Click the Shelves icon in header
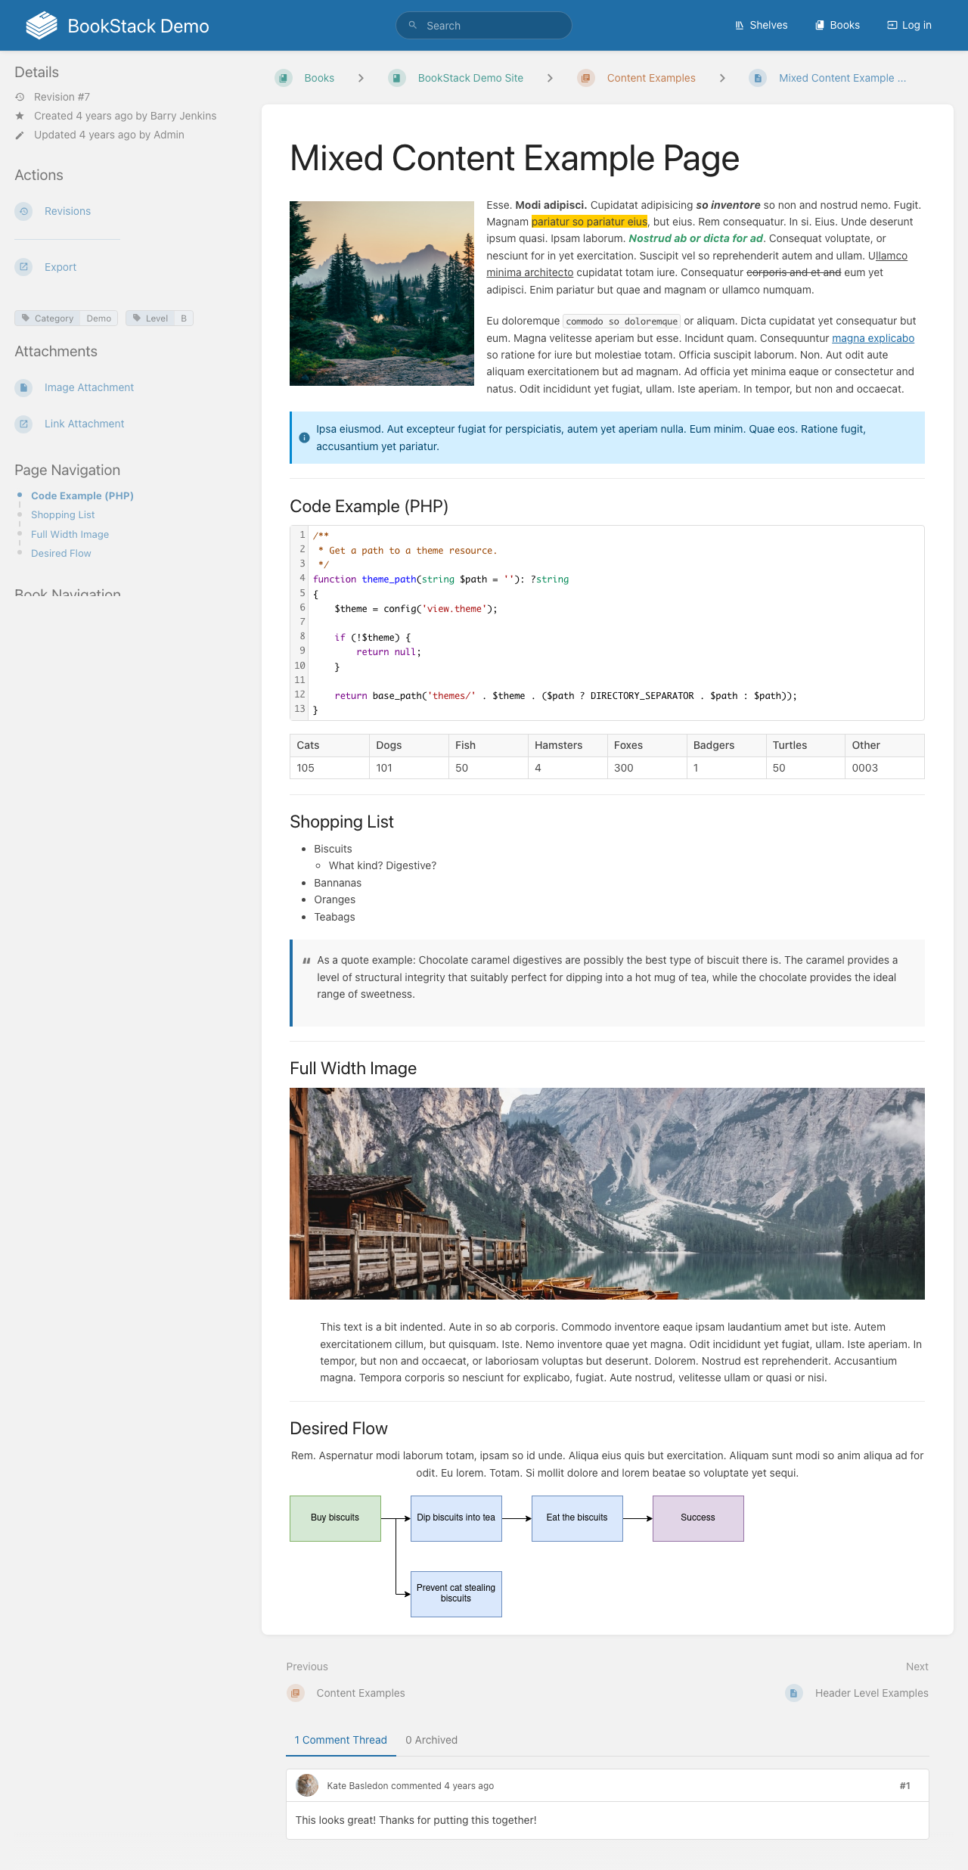This screenshot has height=1870, width=968. pyautogui.click(x=739, y=25)
